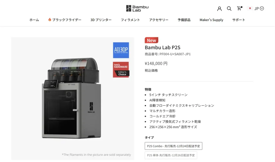
Task: Click the Bambu Lab logo
Action: 137,8
